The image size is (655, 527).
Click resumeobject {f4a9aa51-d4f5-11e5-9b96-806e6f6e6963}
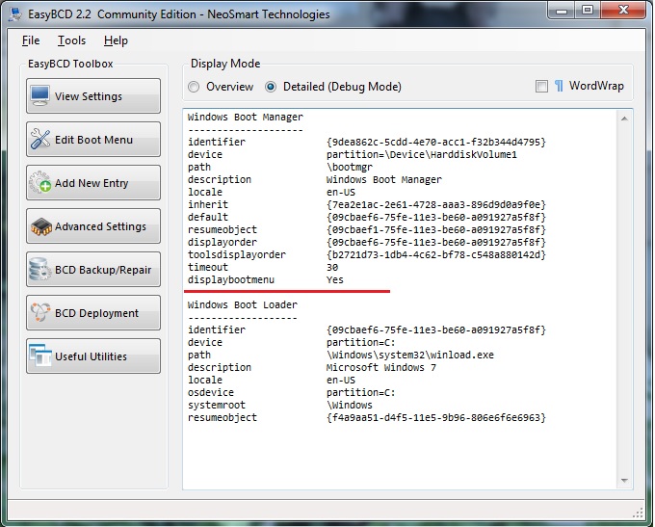pos(436,417)
